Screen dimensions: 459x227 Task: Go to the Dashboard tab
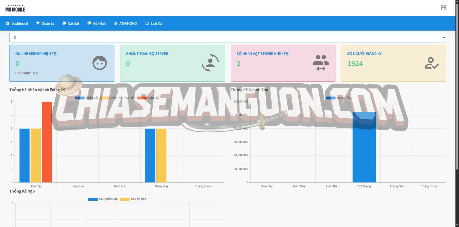(x=17, y=24)
